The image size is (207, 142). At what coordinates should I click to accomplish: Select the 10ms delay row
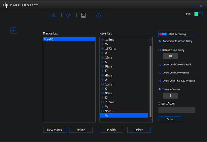(124, 57)
